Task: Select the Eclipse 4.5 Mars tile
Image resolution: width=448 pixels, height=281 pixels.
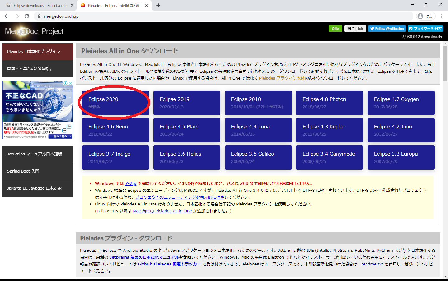Action: 187,130
